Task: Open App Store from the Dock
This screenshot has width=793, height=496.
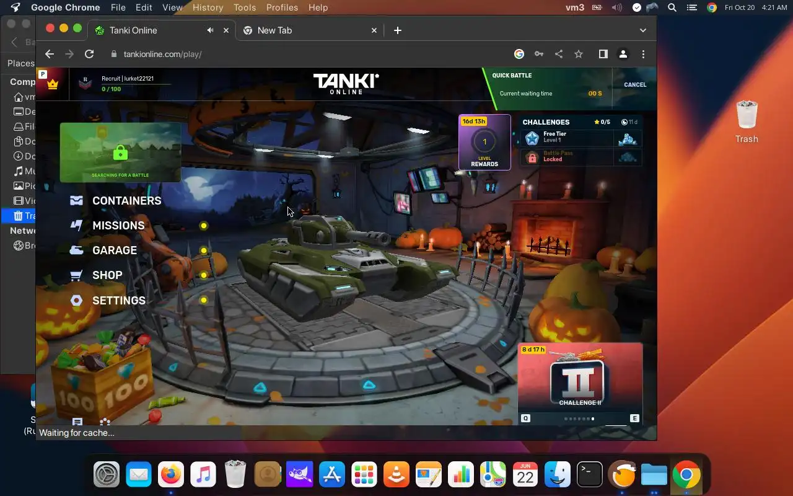Action: (x=332, y=476)
